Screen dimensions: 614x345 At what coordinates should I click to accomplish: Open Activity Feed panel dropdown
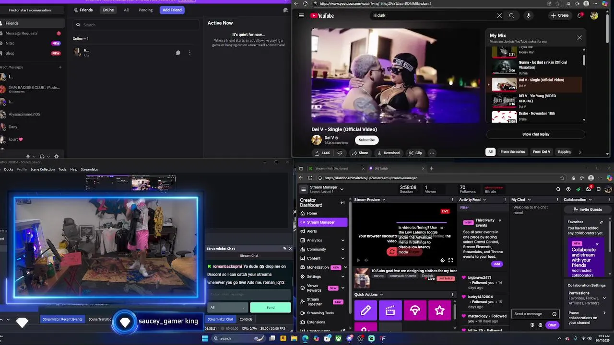point(484,200)
